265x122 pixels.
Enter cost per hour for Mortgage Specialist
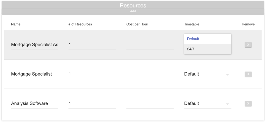(x=150, y=74)
